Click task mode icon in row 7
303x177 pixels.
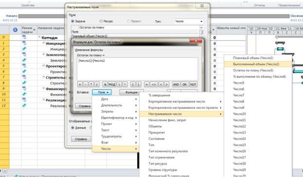[24, 77]
